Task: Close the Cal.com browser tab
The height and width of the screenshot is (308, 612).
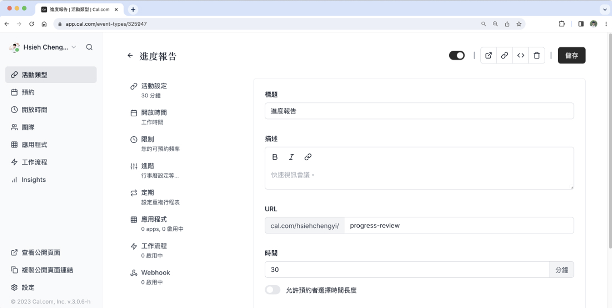Action: (116, 9)
